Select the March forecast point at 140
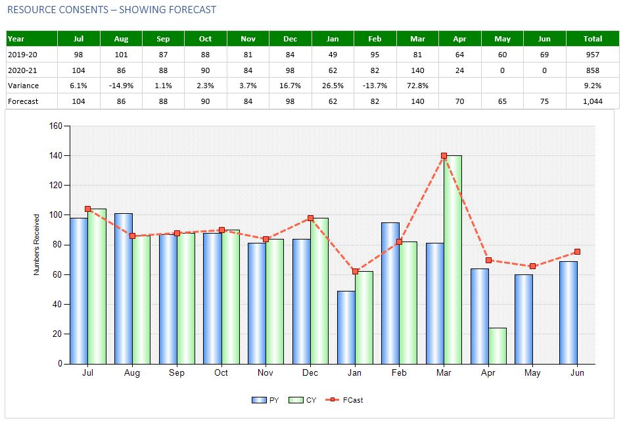 (x=444, y=156)
